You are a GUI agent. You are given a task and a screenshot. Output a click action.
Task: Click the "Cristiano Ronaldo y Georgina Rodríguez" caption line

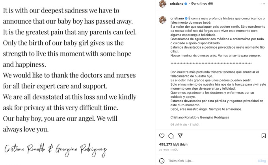200,117
